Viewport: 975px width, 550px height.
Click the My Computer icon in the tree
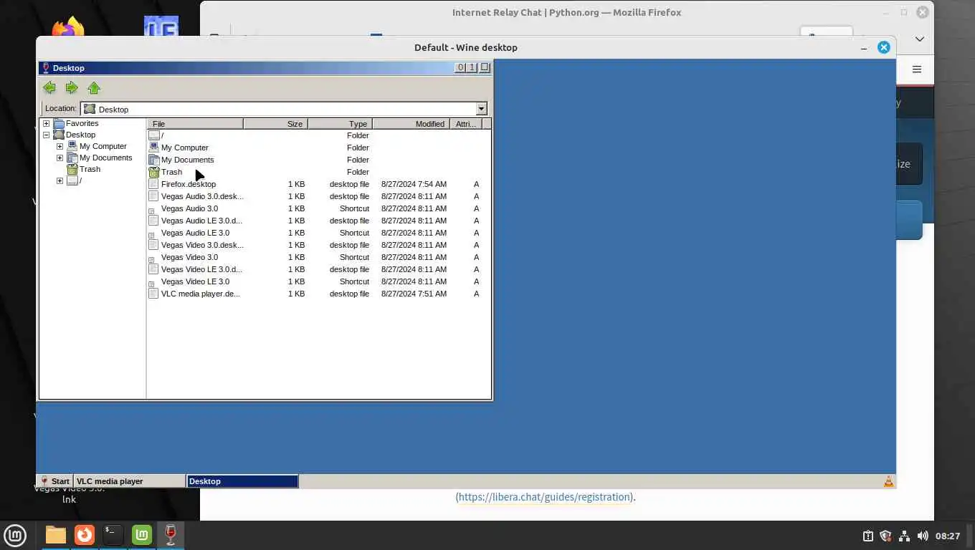(x=72, y=146)
